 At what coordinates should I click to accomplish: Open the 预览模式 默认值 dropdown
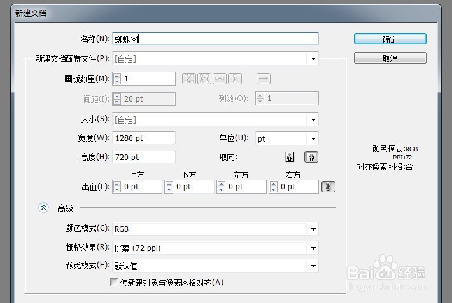(215, 266)
